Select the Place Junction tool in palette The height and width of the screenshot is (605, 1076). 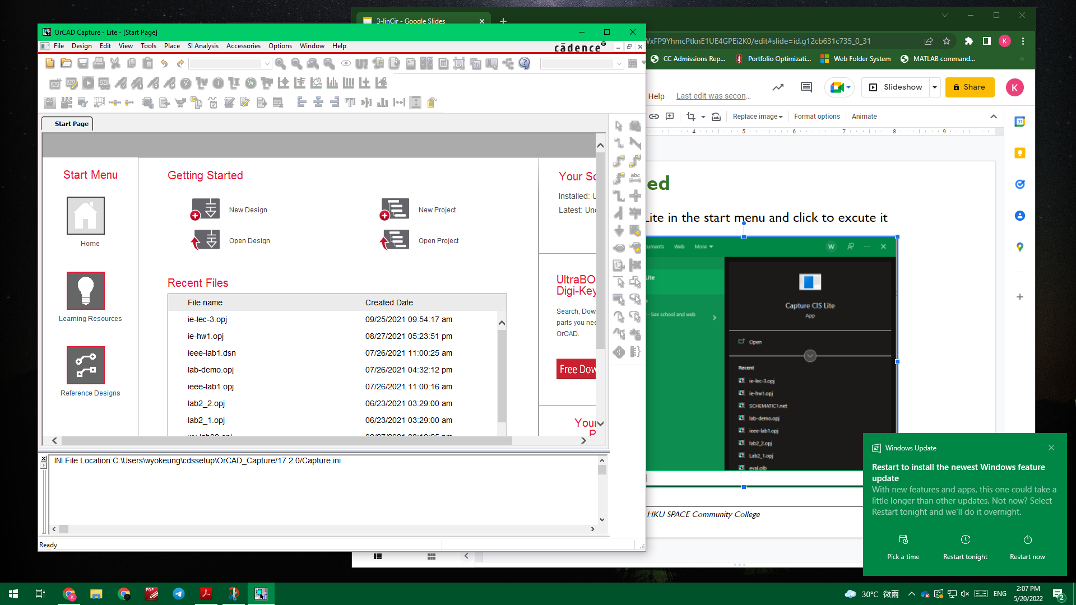(635, 196)
